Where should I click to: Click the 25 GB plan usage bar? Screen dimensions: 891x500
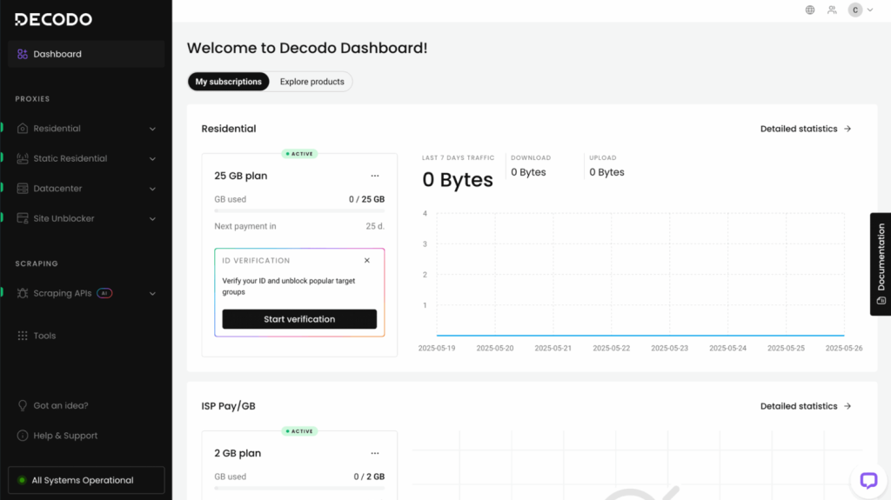pos(299,210)
